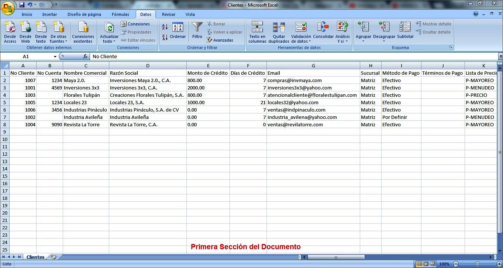503x268 pixels.
Task: Click Quitar duplicados
Action: [279, 32]
